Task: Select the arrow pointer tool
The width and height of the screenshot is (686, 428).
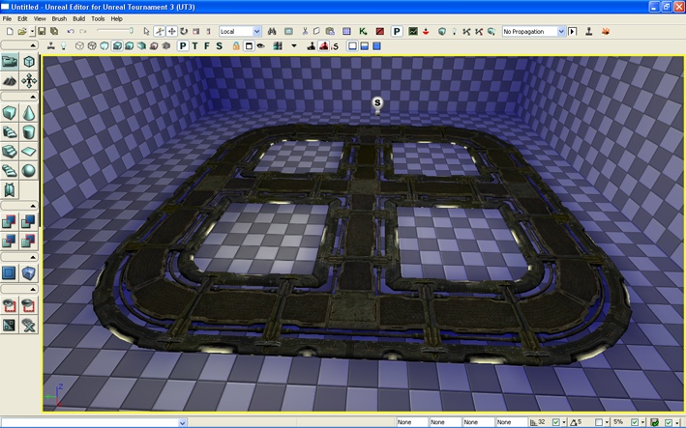Action: [x=146, y=32]
